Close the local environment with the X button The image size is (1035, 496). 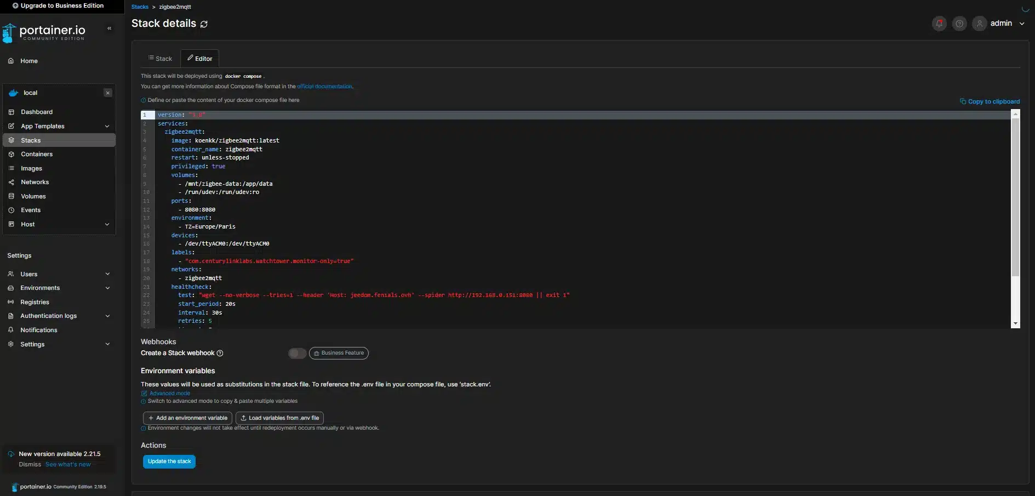108,93
